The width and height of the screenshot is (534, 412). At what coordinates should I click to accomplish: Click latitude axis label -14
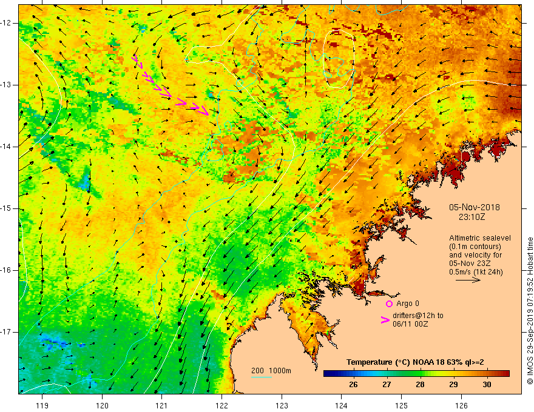pyautogui.click(x=6, y=147)
